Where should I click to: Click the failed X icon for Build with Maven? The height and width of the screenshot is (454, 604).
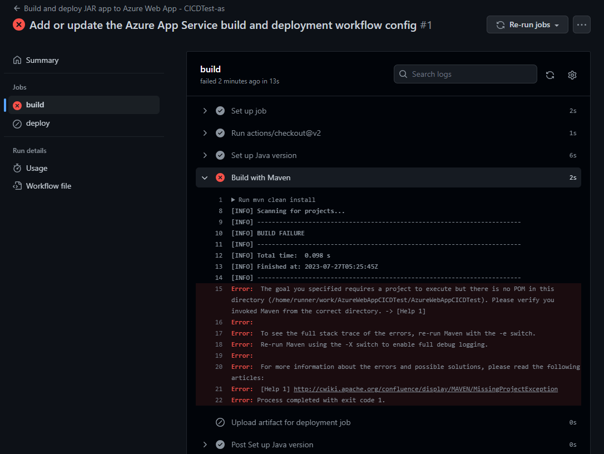[220, 177]
